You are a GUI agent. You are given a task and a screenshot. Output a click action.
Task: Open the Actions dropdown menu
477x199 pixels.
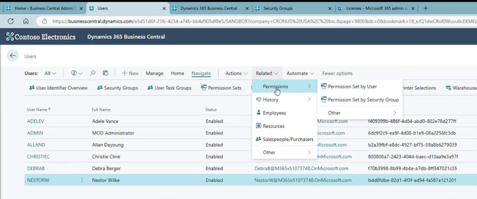236,73
